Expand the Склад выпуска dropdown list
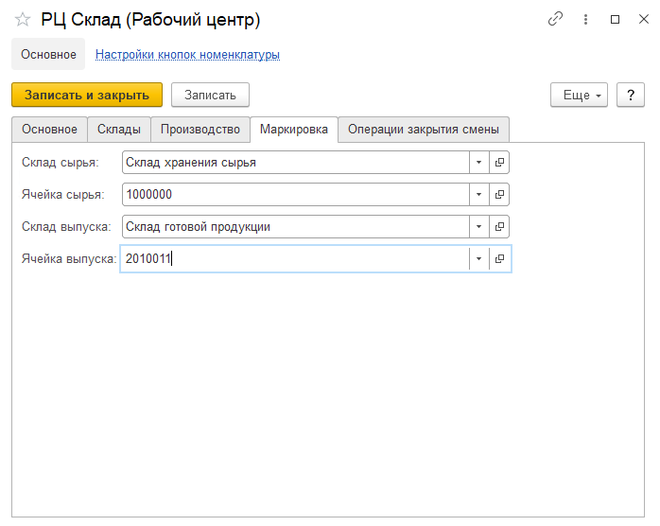 click(x=478, y=226)
